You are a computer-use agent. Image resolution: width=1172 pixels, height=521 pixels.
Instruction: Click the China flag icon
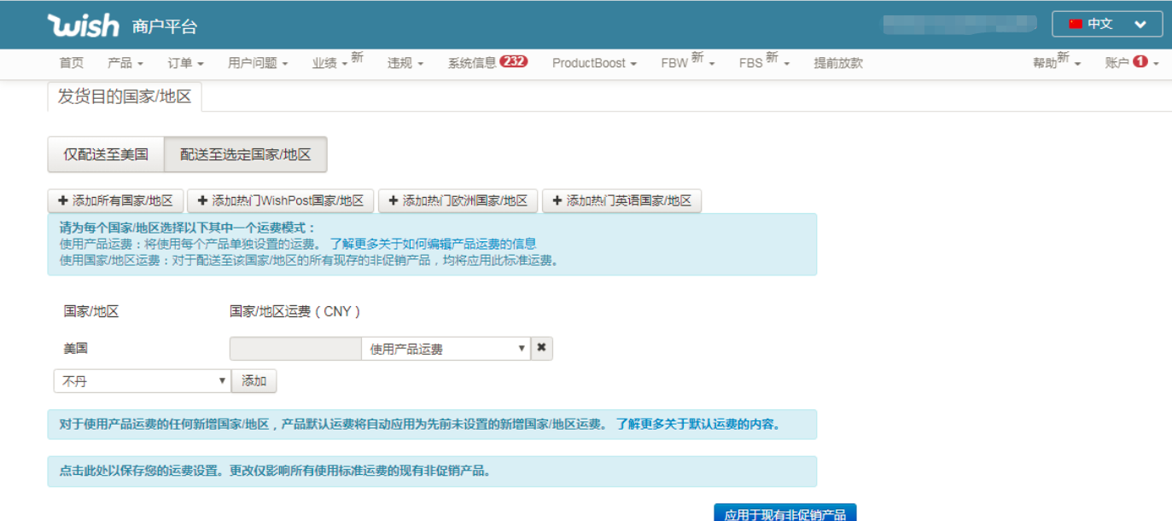[x=1076, y=24]
